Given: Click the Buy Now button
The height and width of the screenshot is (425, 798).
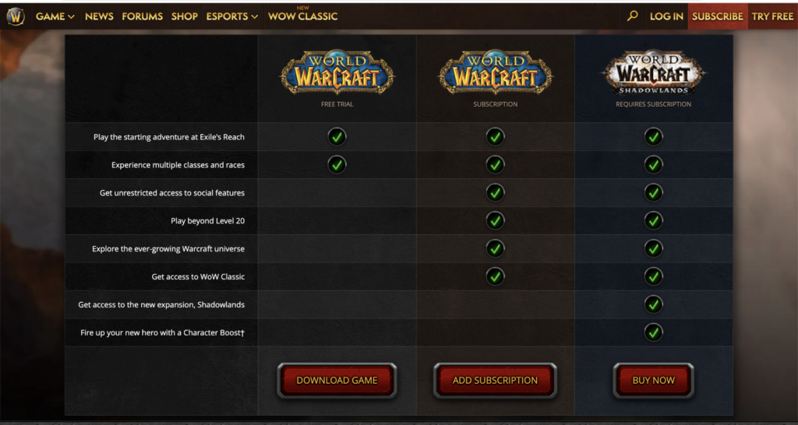Looking at the screenshot, I should pos(654,381).
